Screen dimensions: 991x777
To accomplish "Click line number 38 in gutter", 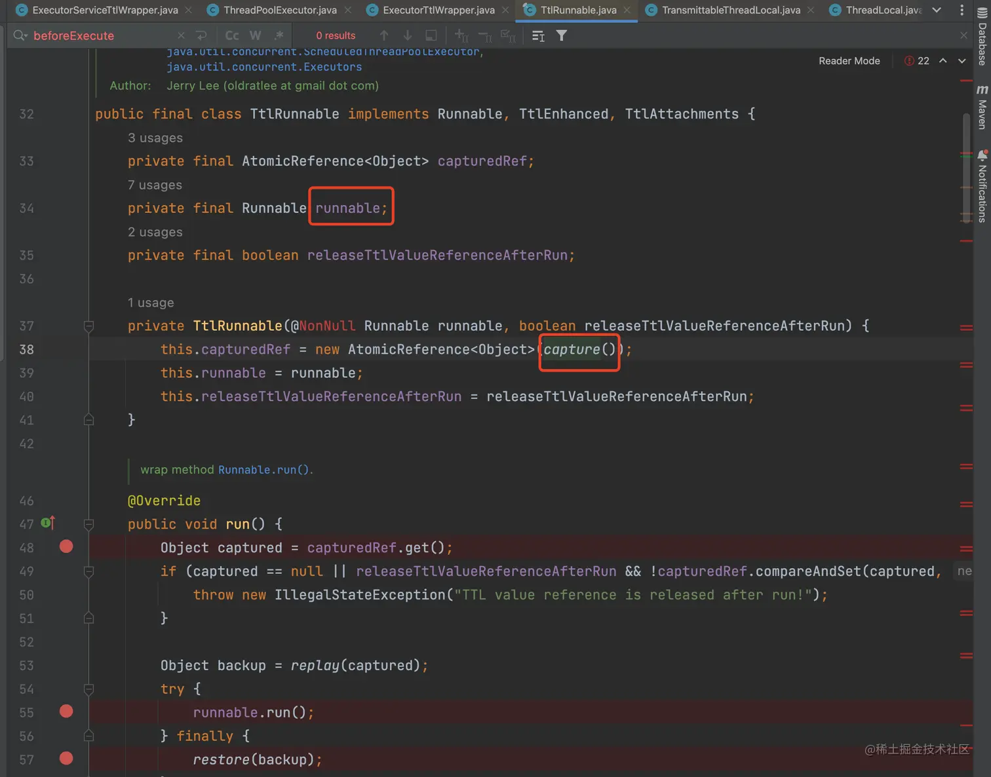I will pos(26,349).
